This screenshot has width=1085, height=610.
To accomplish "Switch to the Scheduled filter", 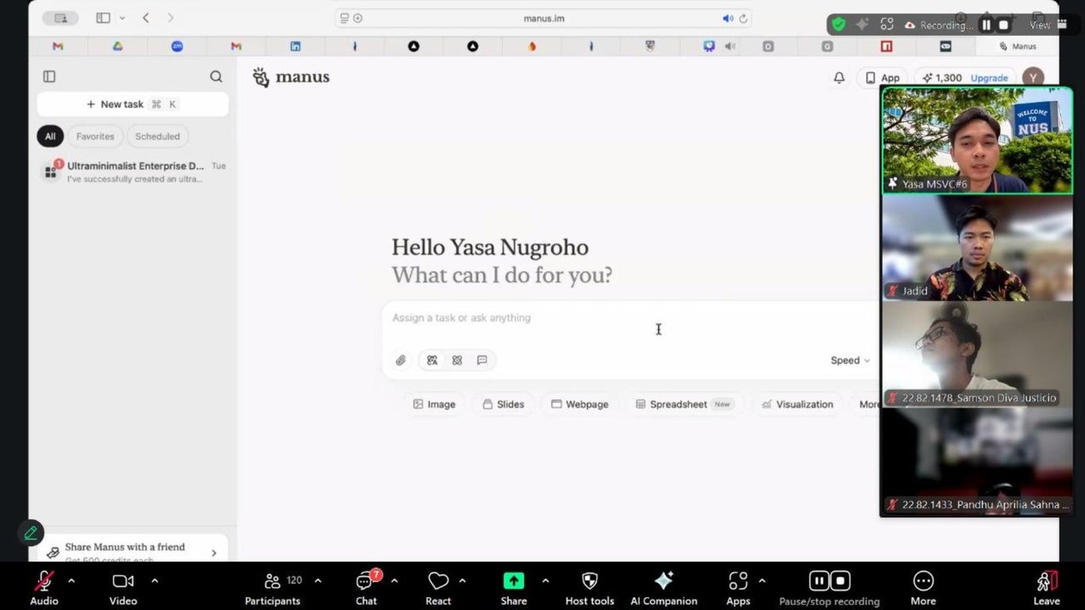I will [x=157, y=137].
